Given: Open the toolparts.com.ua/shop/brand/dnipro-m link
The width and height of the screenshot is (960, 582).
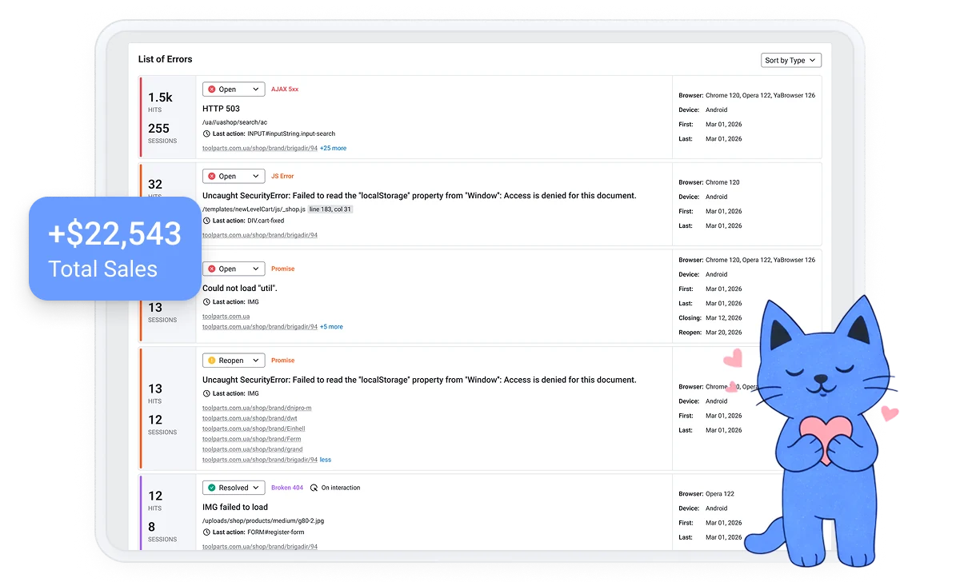Looking at the screenshot, I should (x=257, y=408).
